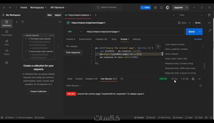The width and height of the screenshot is (214, 123).
Task: Select the Pre-request script section
Action: (x=72, y=46)
